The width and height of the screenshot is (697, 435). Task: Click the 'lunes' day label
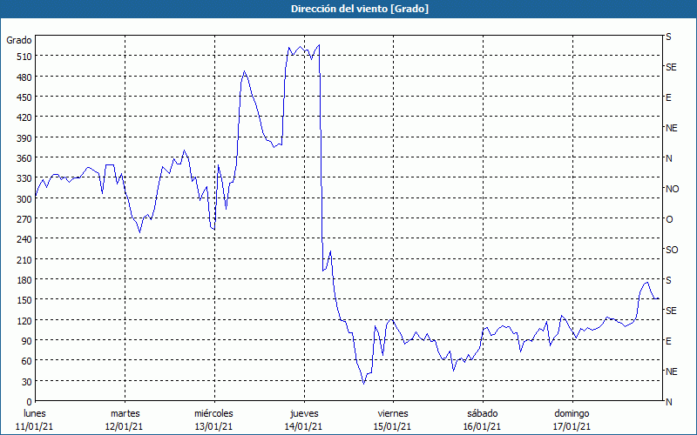[35, 413]
